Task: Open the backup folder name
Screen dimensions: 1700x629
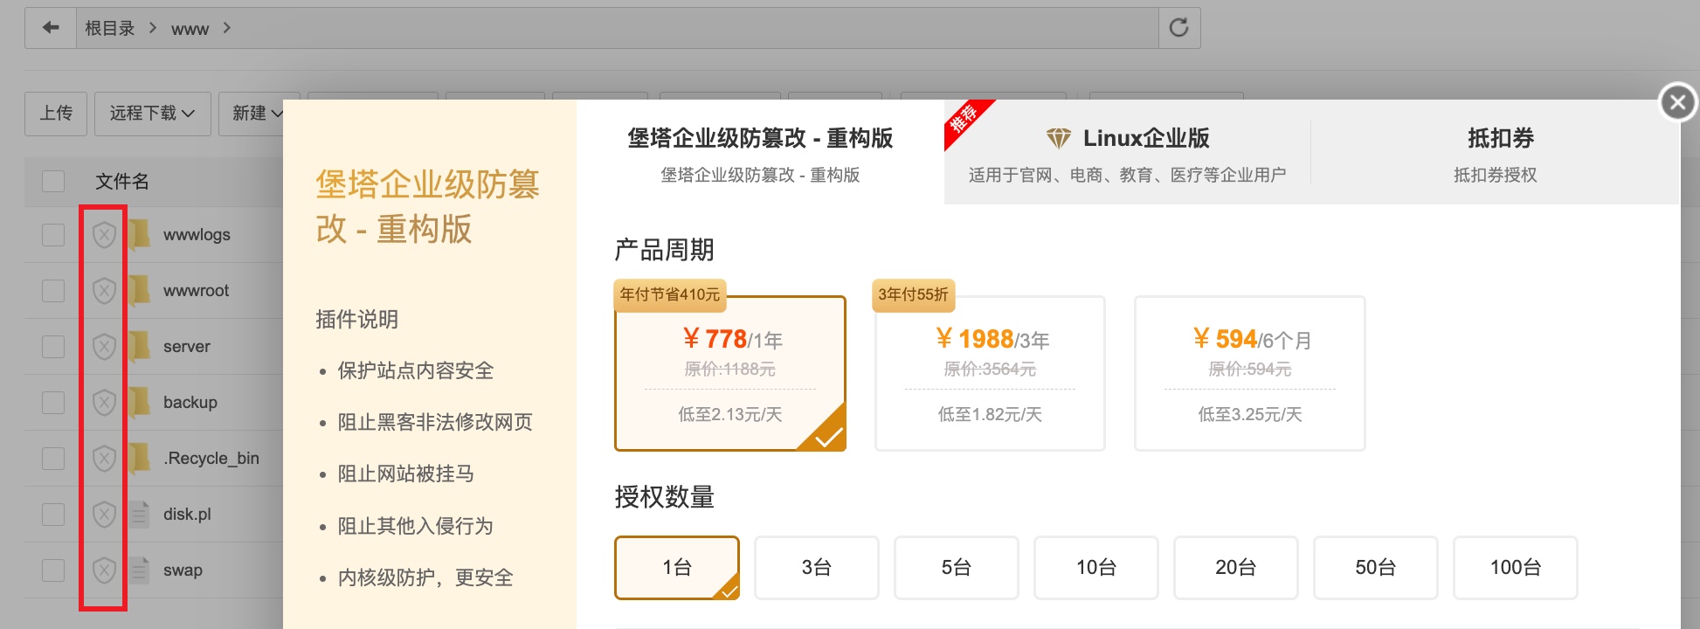Action: pyautogui.click(x=190, y=402)
